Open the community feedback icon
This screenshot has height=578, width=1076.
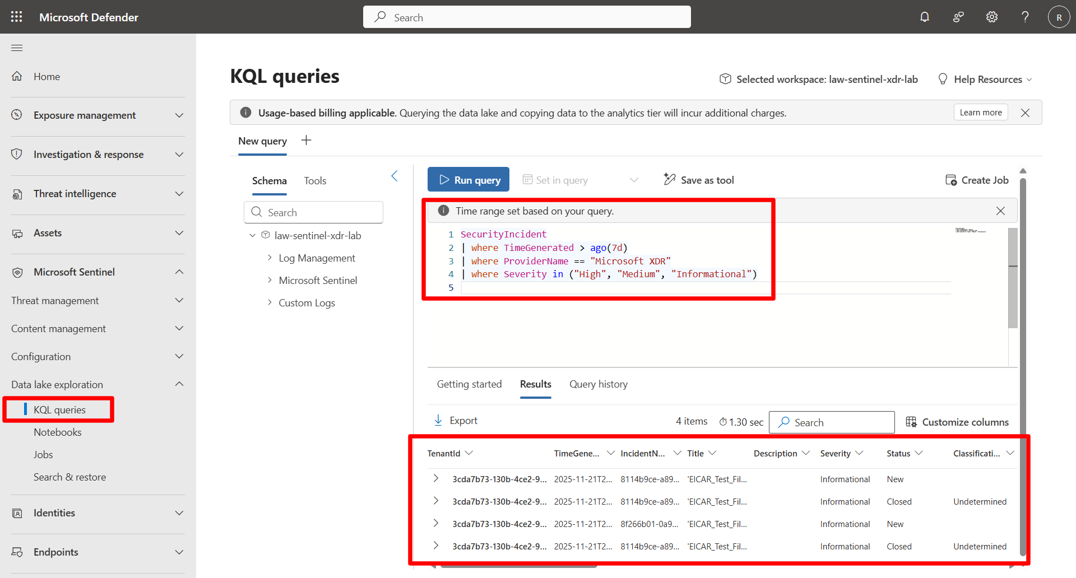[958, 17]
